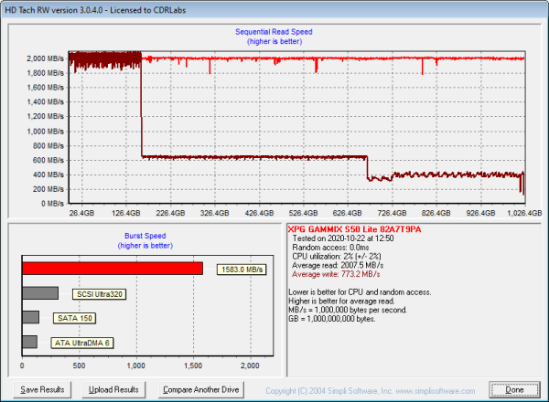Click the Burst Speed chart title

point(145,236)
